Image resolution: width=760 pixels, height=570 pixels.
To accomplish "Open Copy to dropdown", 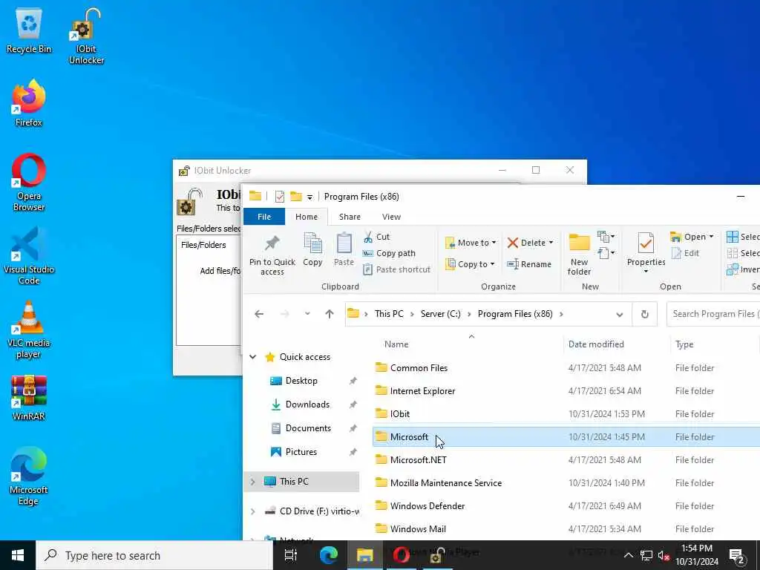I will coord(470,264).
